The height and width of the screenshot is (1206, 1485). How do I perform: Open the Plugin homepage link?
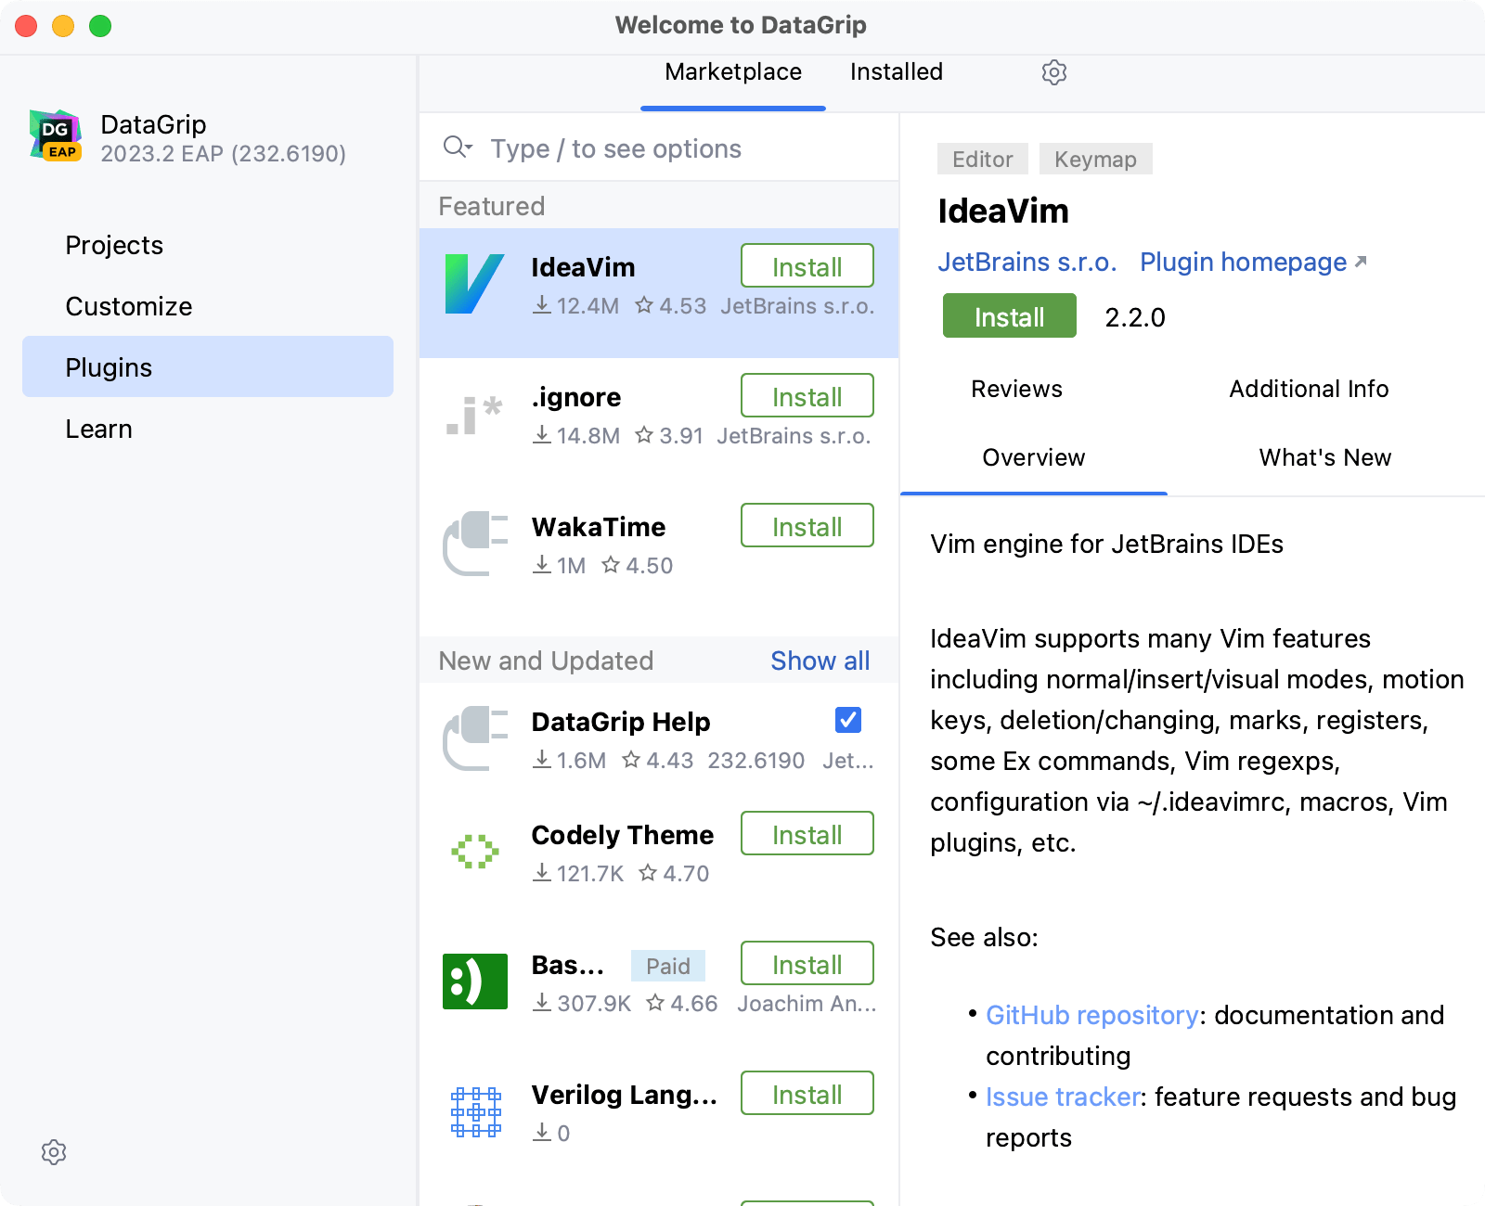pyautogui.click(x=1242, y=262)
